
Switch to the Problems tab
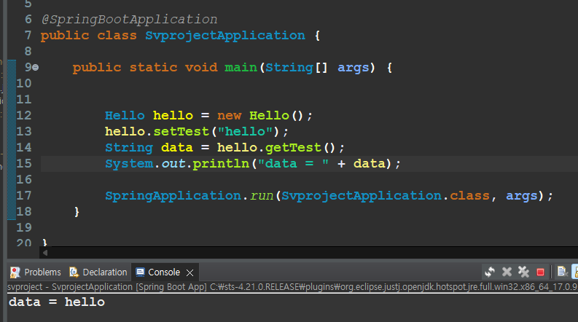tap(36, 272)
